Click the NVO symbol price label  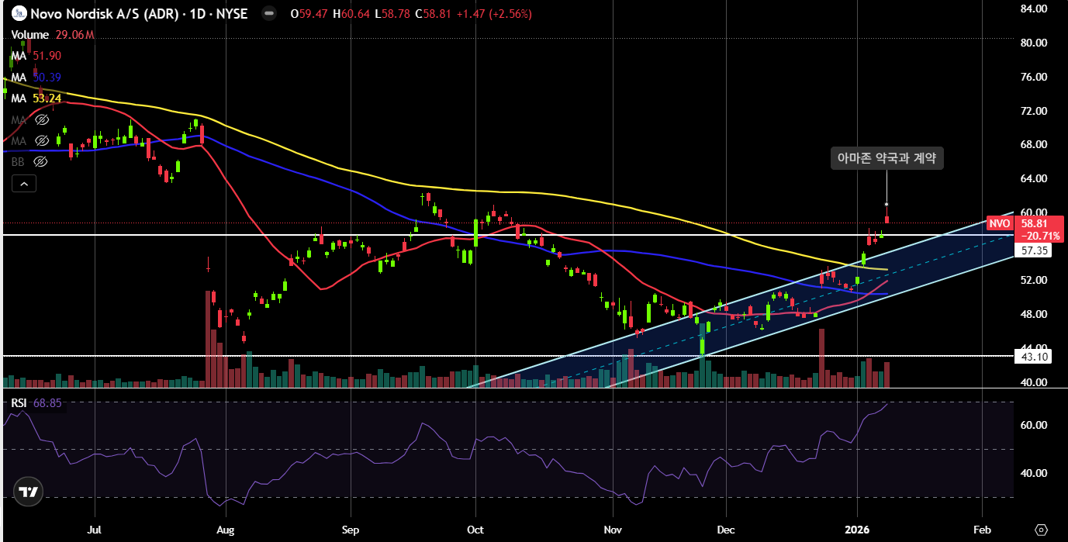click(1000, 223)
